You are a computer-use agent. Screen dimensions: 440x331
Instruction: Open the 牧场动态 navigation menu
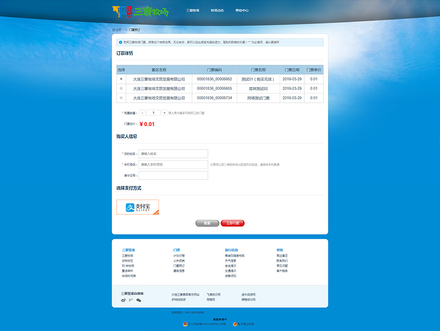coord(217,10)
